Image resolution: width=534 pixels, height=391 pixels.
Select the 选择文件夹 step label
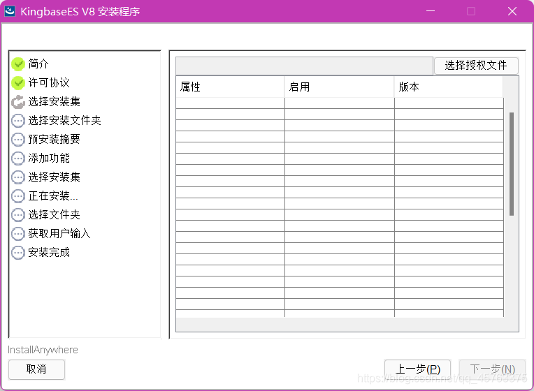point(54,215)
